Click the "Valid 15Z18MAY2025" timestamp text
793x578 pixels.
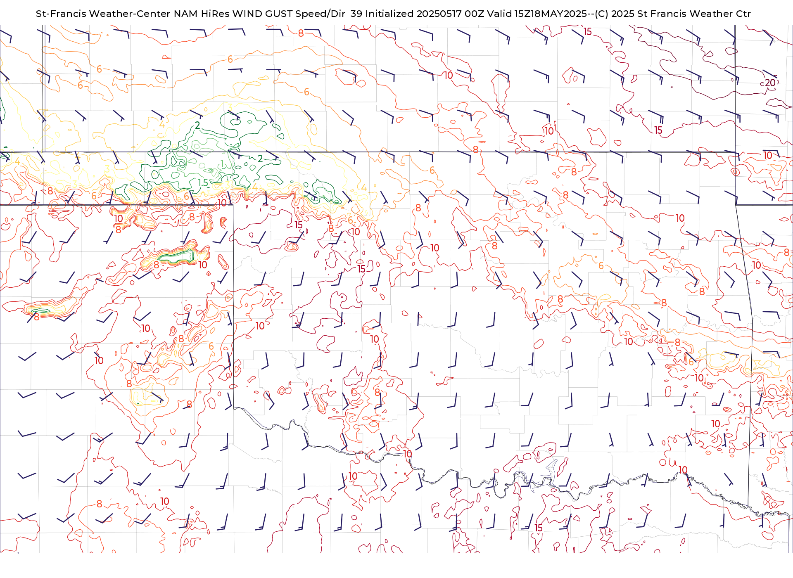[x=537, y=14]
